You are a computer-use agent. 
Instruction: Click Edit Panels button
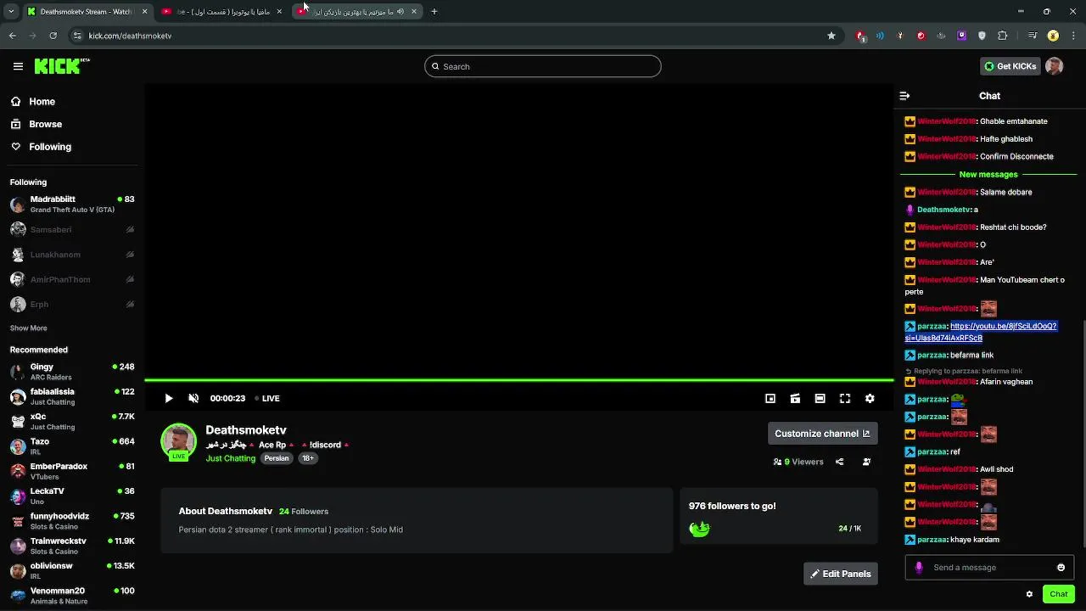(840, 574)
